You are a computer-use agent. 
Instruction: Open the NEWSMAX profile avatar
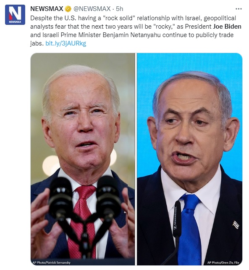click(15, 15)
